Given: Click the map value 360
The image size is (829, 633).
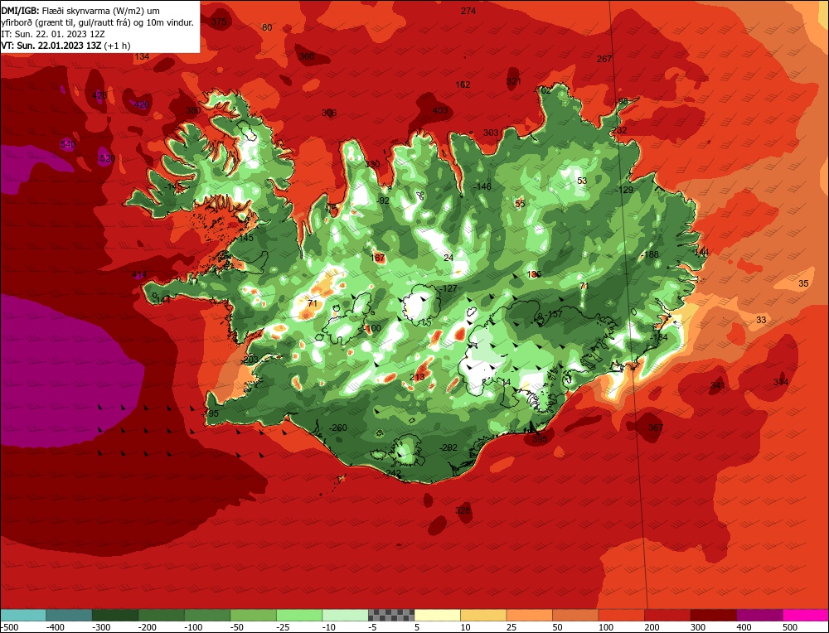Looking at the screenshot, I should pyautogui.click(x=307, y=56).
